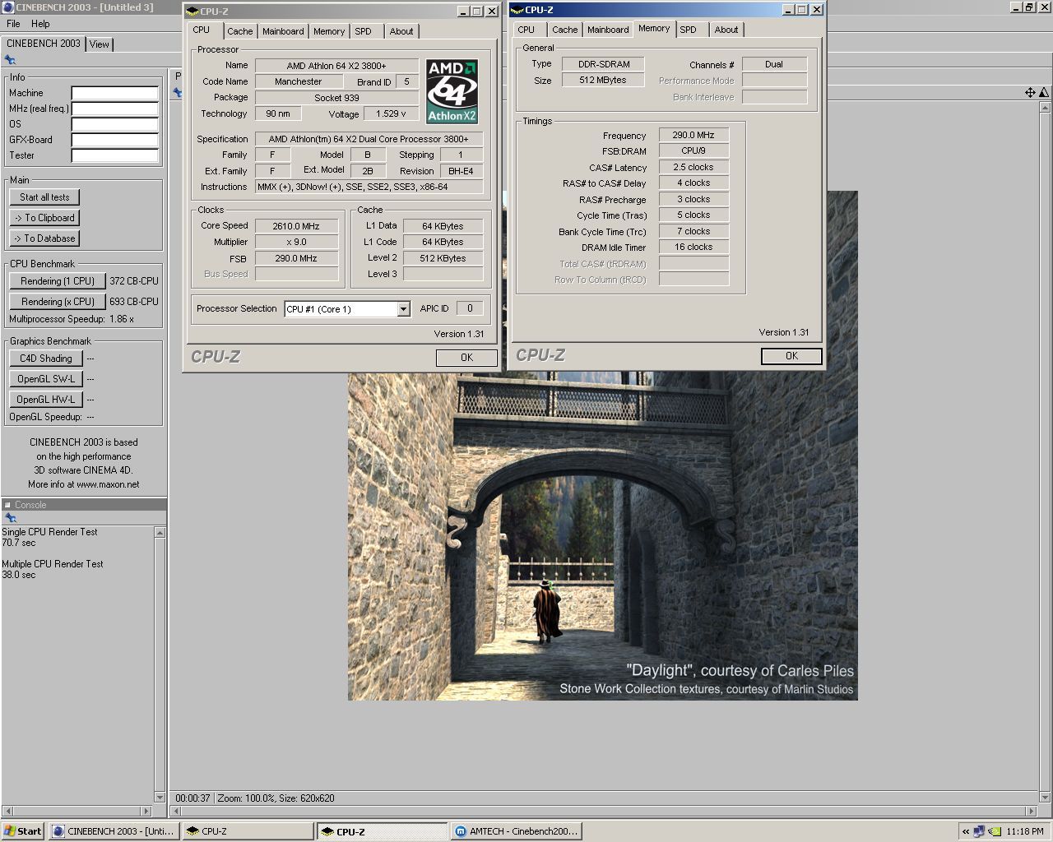This screenshot has height=842, width=1053.
Task: Click OK in left CPU-Z window
Action: 466,358
